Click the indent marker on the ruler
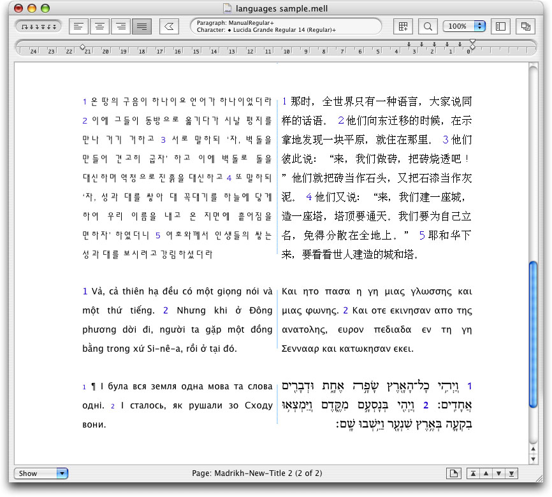This screenshot has width=552, height=497. tap(472, 44)
